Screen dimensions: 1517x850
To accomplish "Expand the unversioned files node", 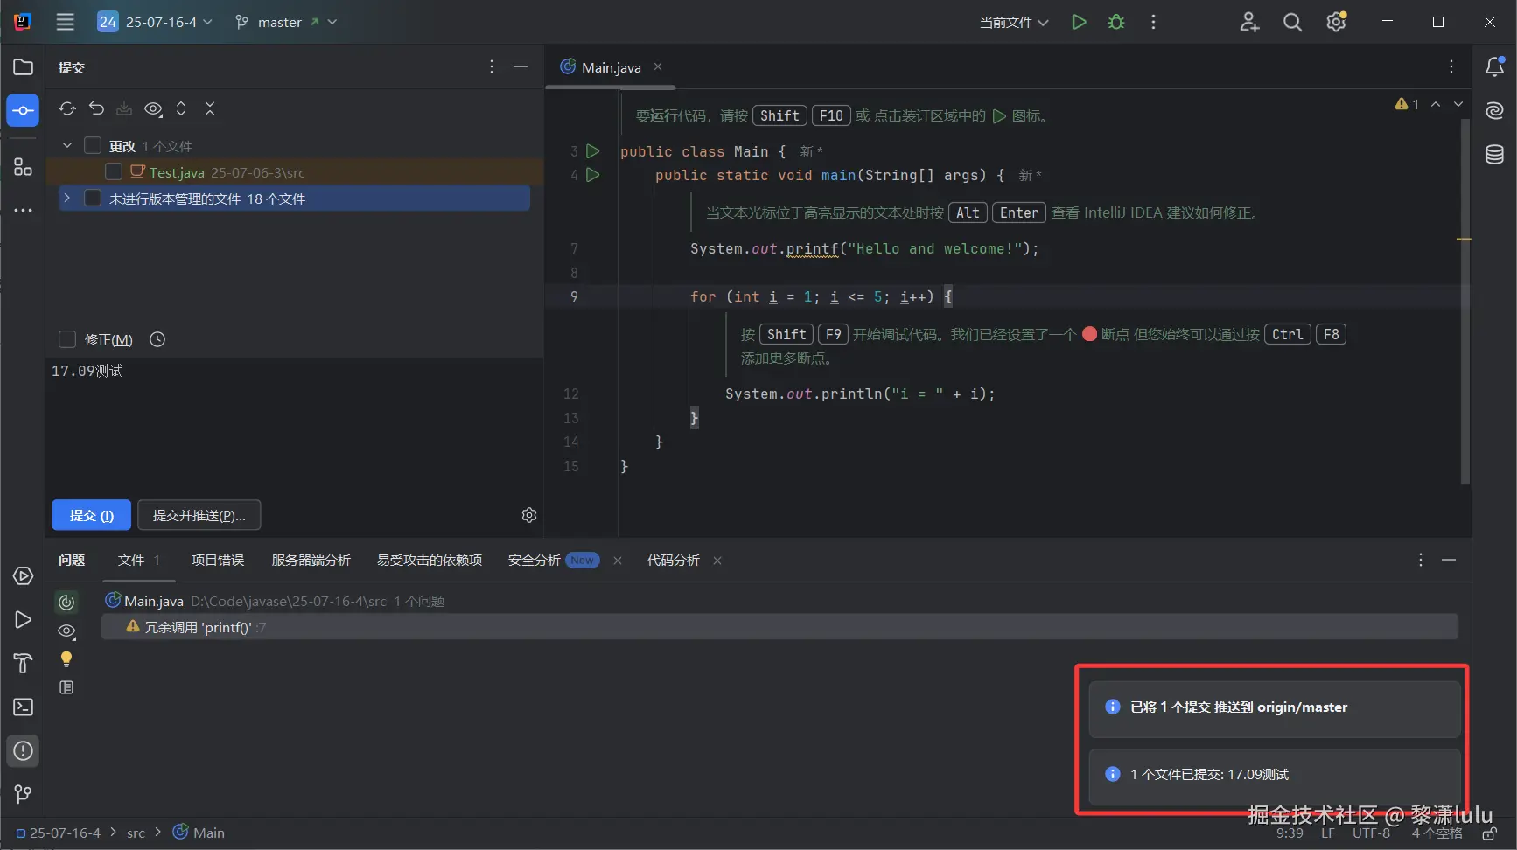I will [x=67, y=199].
